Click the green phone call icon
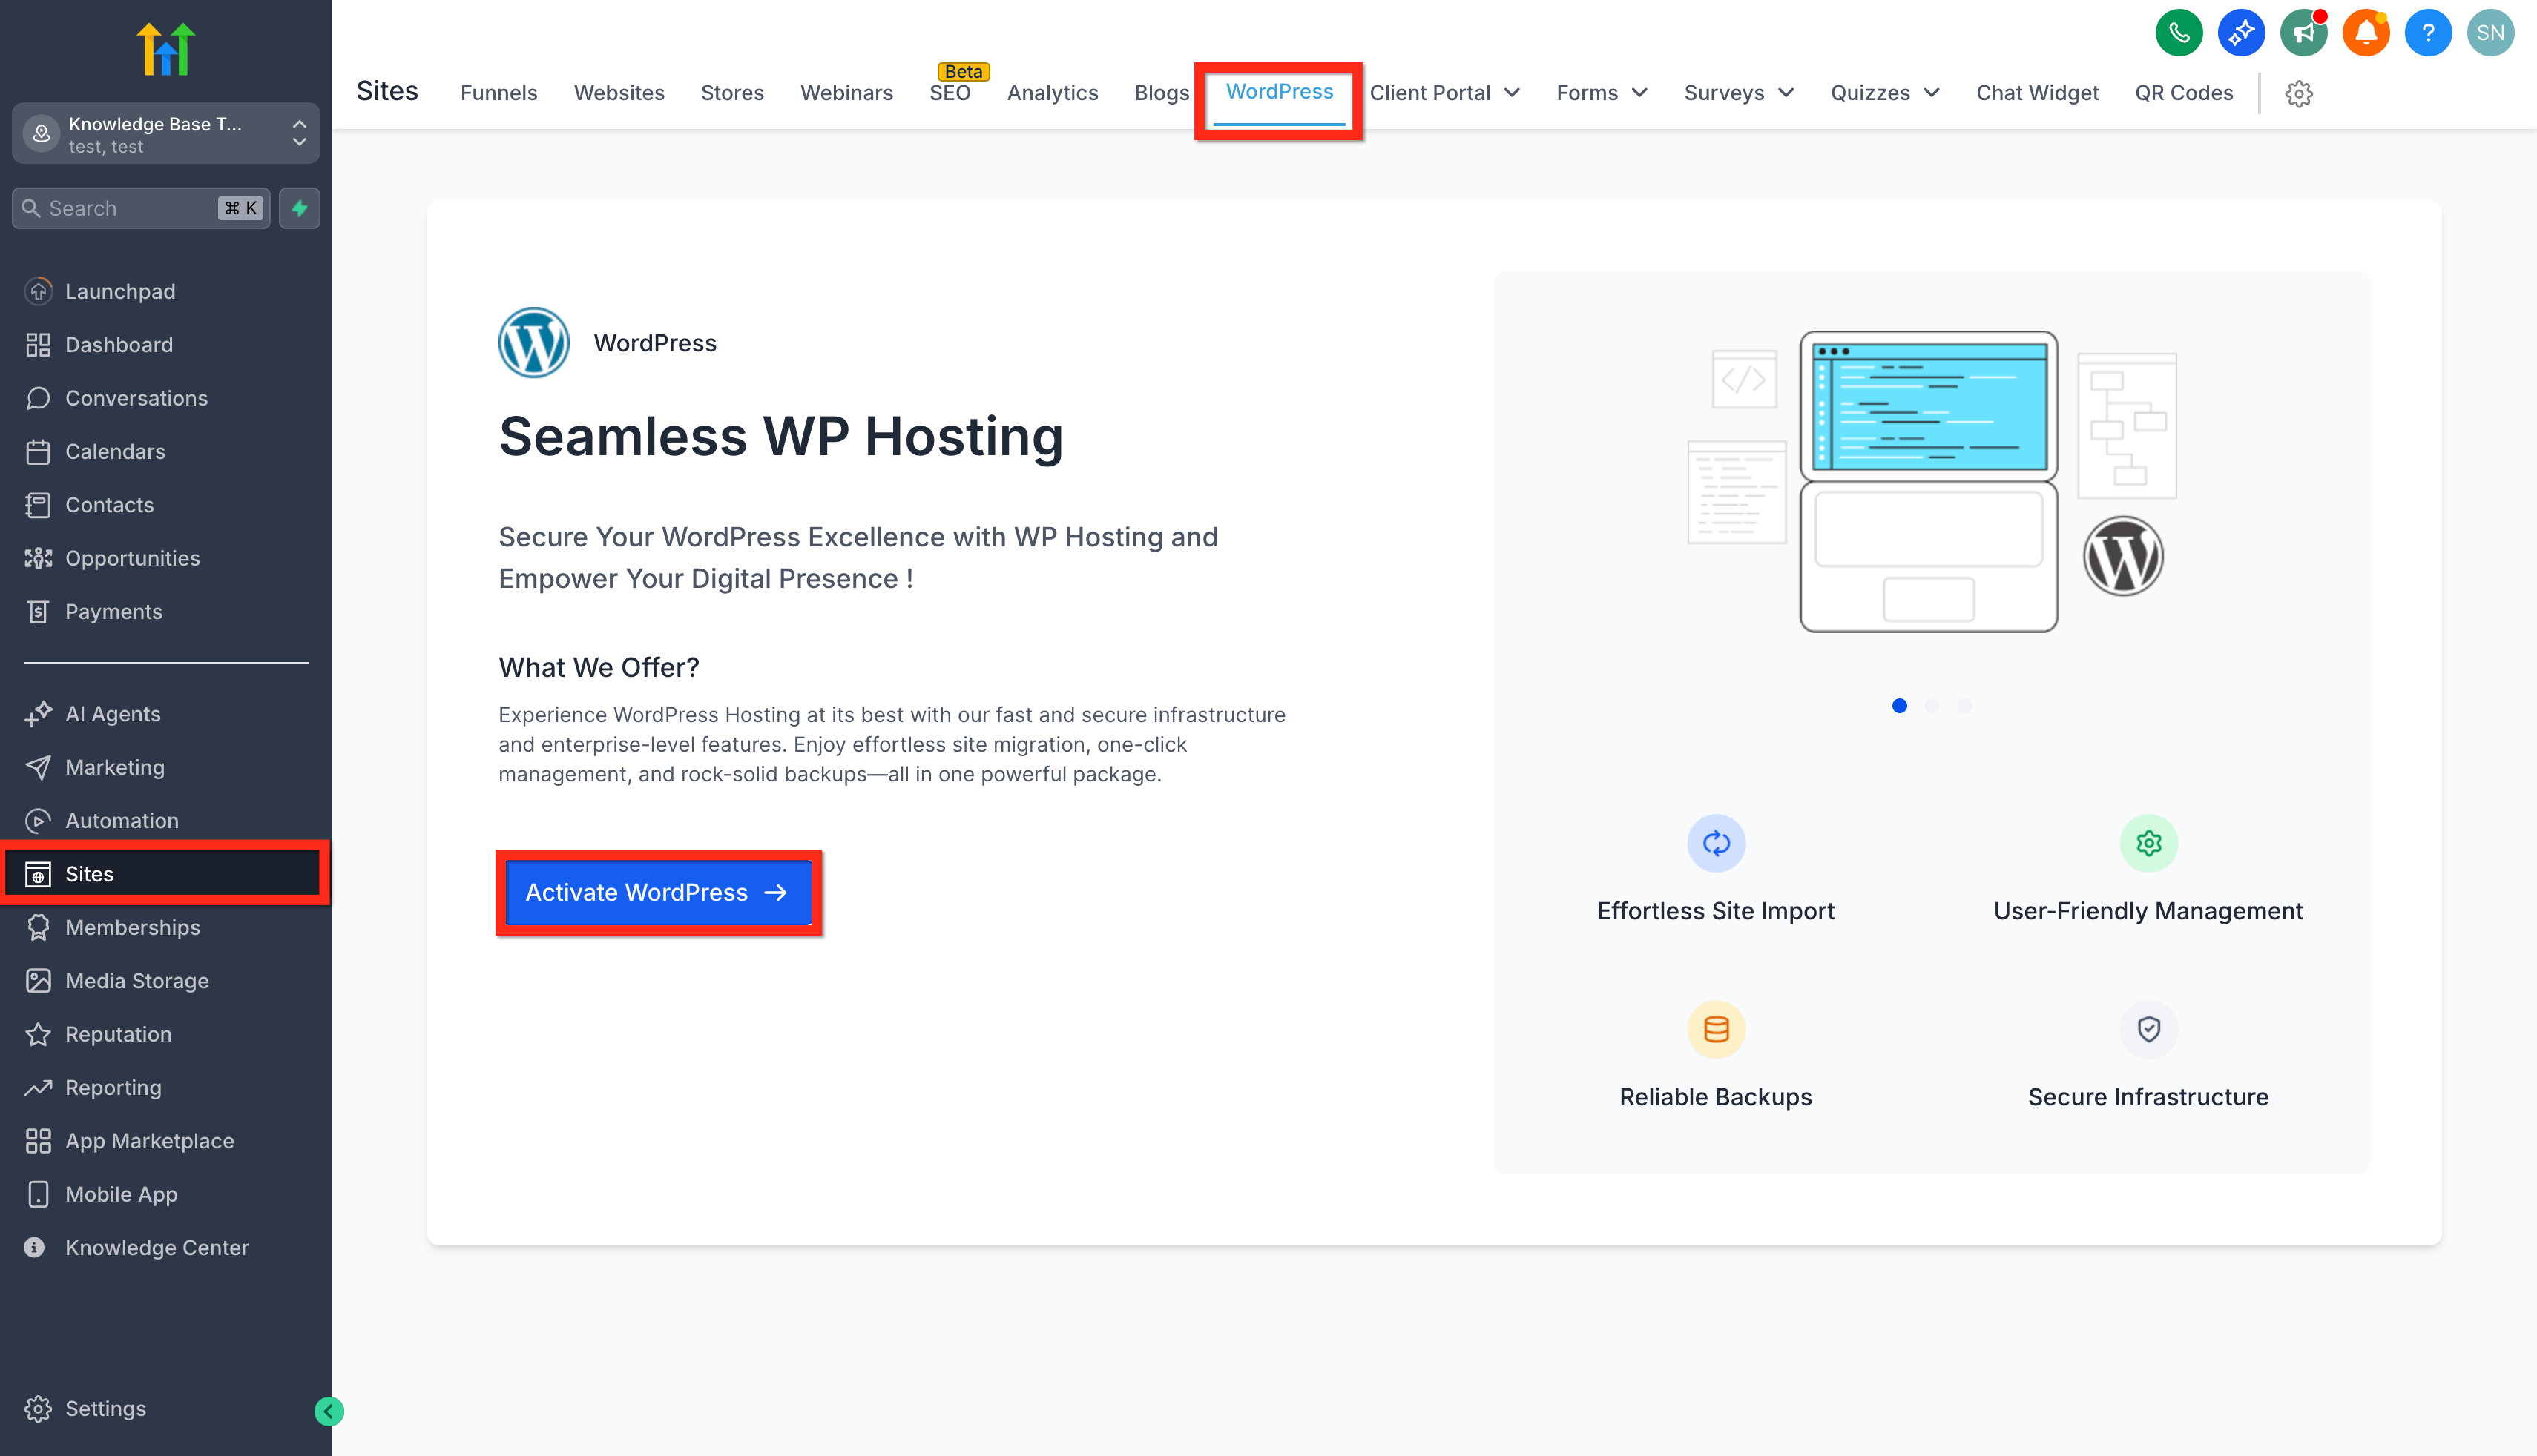Screen dimensions: 2537x1456 click(x=2178, y=33)
